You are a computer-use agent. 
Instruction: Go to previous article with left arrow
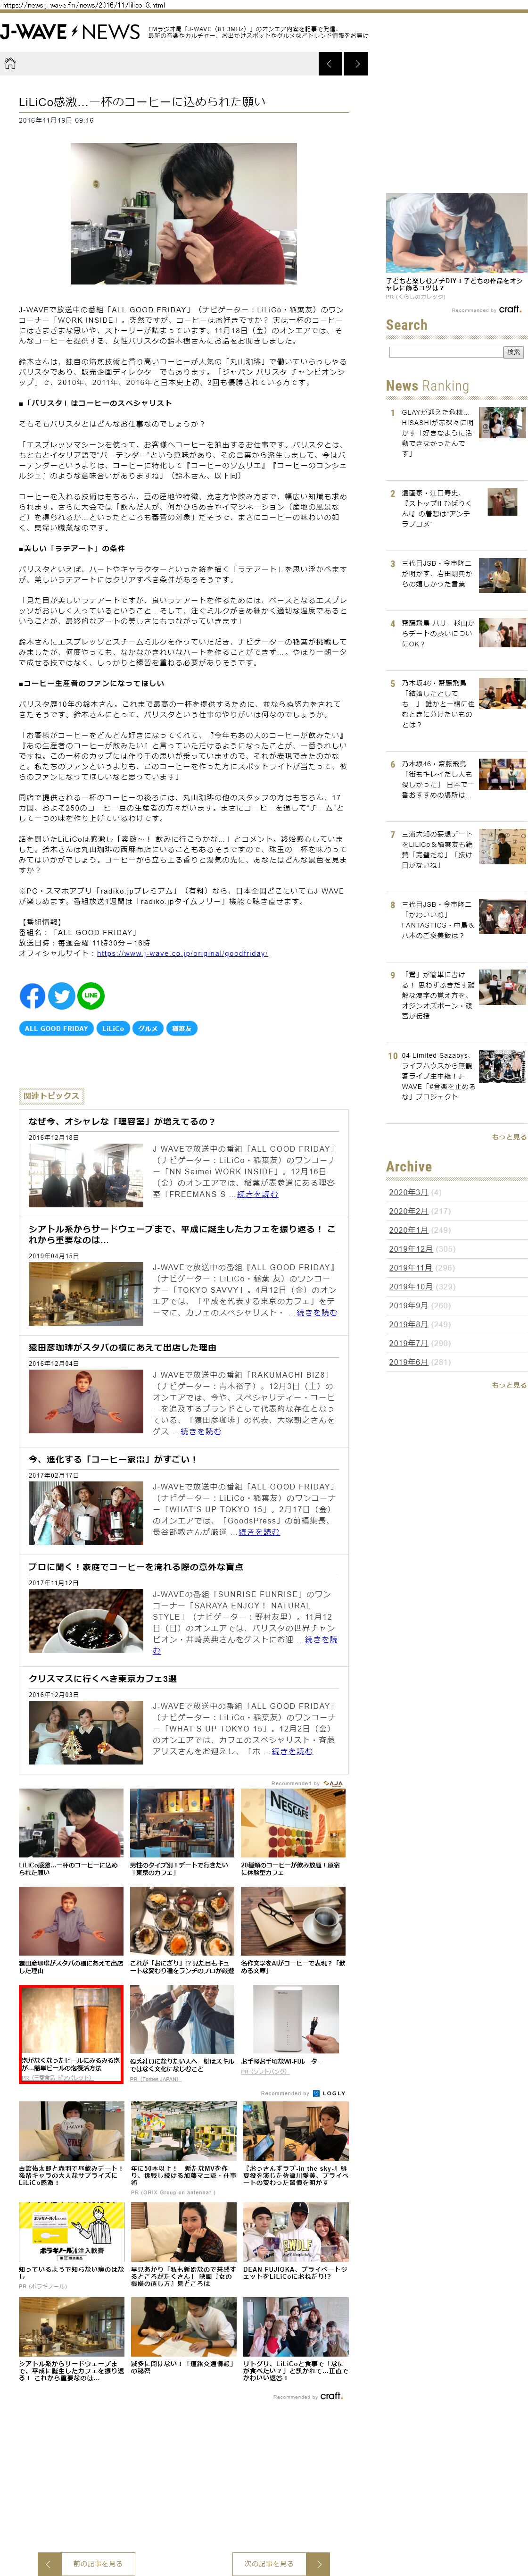coord(330,64)
